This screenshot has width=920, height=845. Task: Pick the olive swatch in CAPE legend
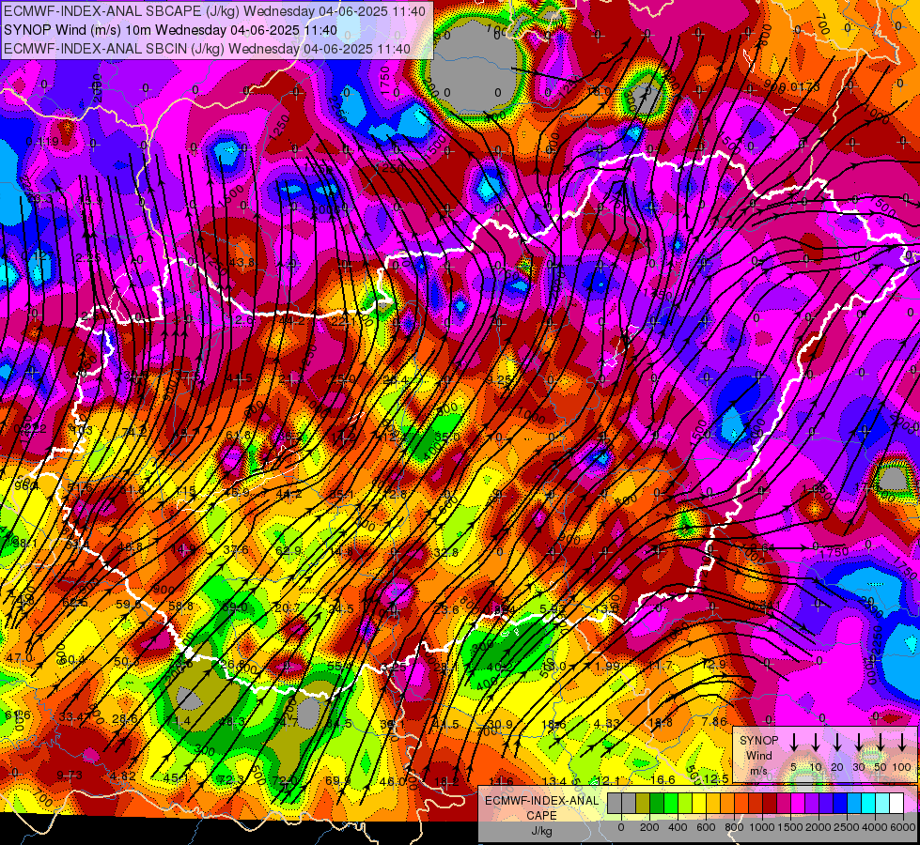[x=643, y=804]
